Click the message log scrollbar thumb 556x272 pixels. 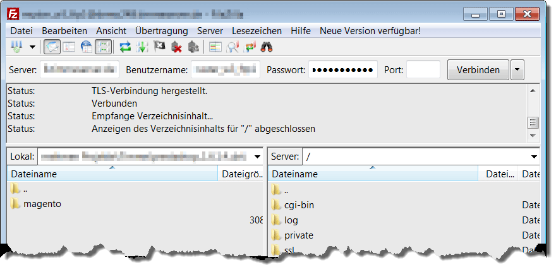(533, 122)
